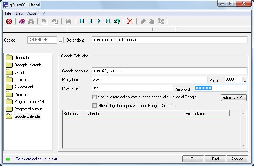Click the first grayed clipboard toolbar icon

click(44, 21)
